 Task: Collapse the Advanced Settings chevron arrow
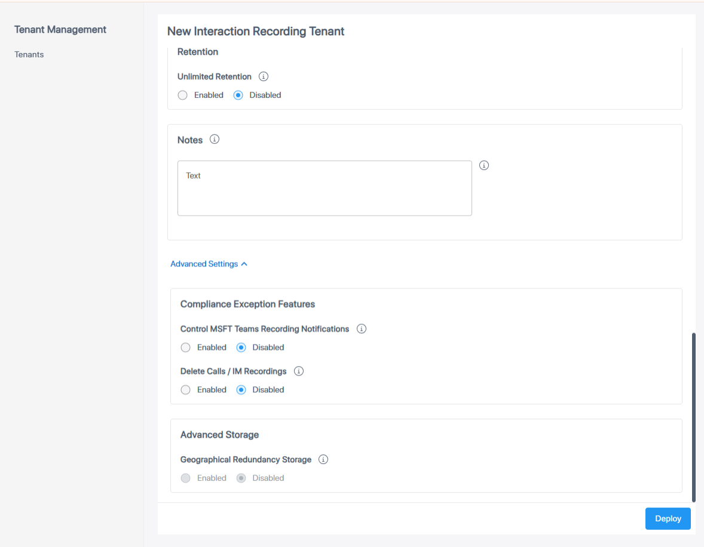(244, 264)
